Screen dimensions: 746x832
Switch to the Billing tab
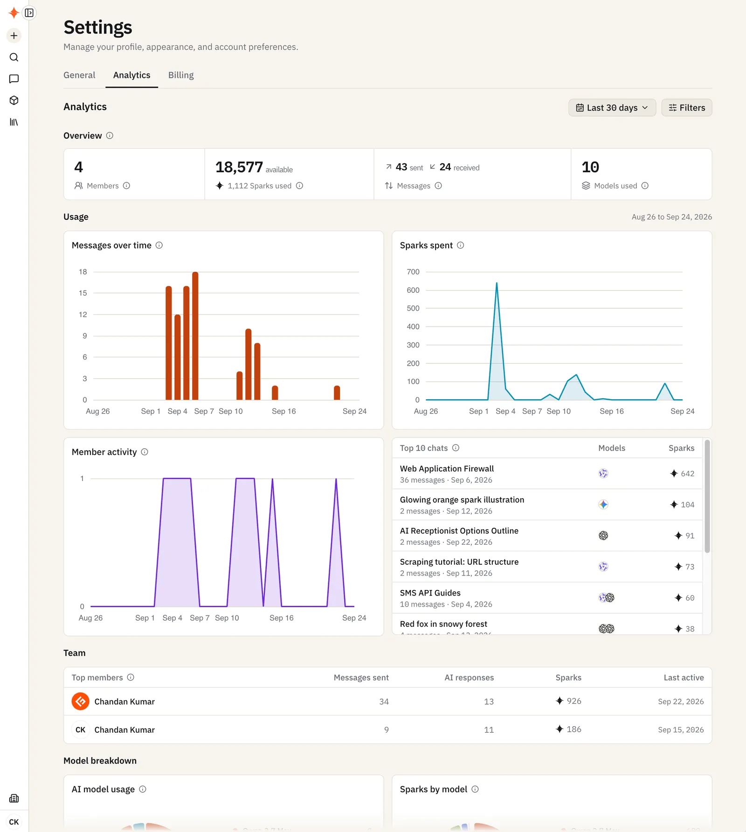point(181,75)
